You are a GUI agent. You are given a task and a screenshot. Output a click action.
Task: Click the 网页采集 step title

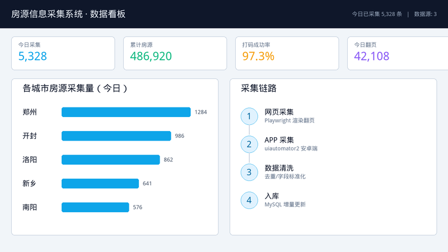point(279,112)
